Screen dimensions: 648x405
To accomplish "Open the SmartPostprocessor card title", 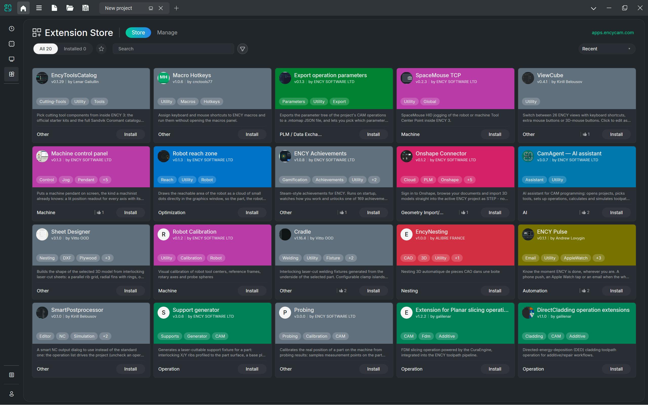I will click(77, 310).
